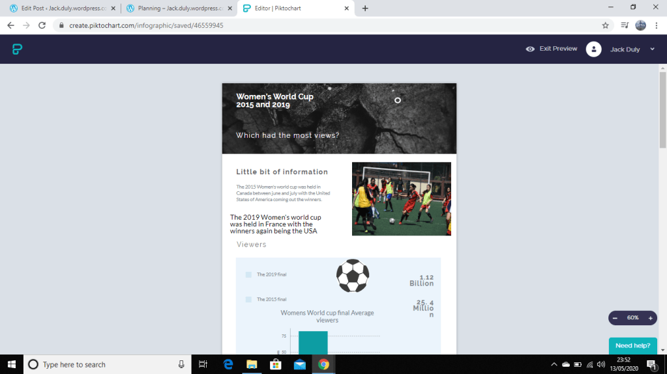
Task: Zoom in with the plus button
Action: 650,317
